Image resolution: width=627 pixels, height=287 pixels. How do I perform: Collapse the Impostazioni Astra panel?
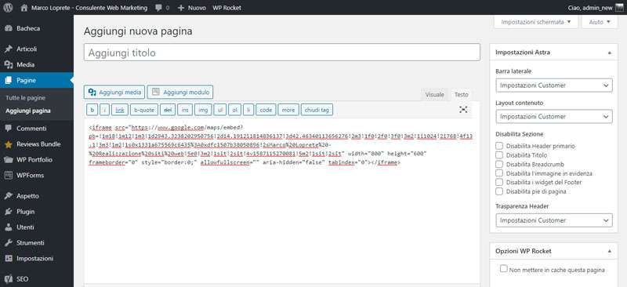click(x=610, y=53)
